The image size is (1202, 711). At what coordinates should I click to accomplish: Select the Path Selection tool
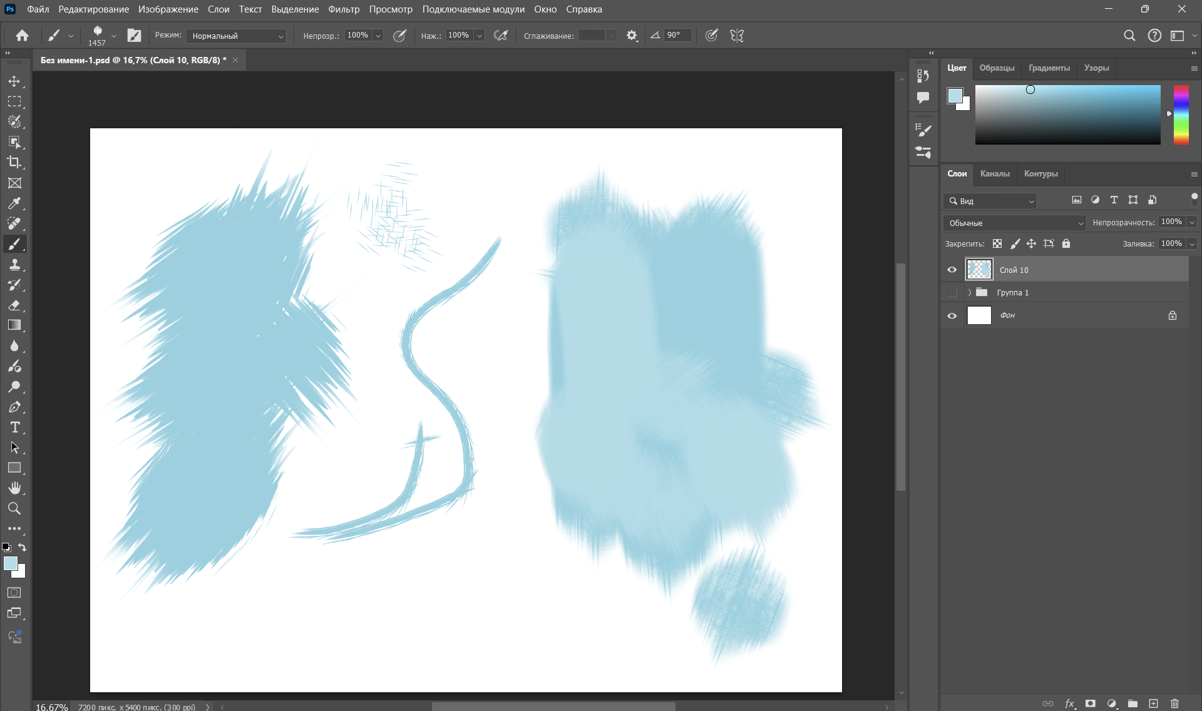pyautogui.click(x=14, y=448)
